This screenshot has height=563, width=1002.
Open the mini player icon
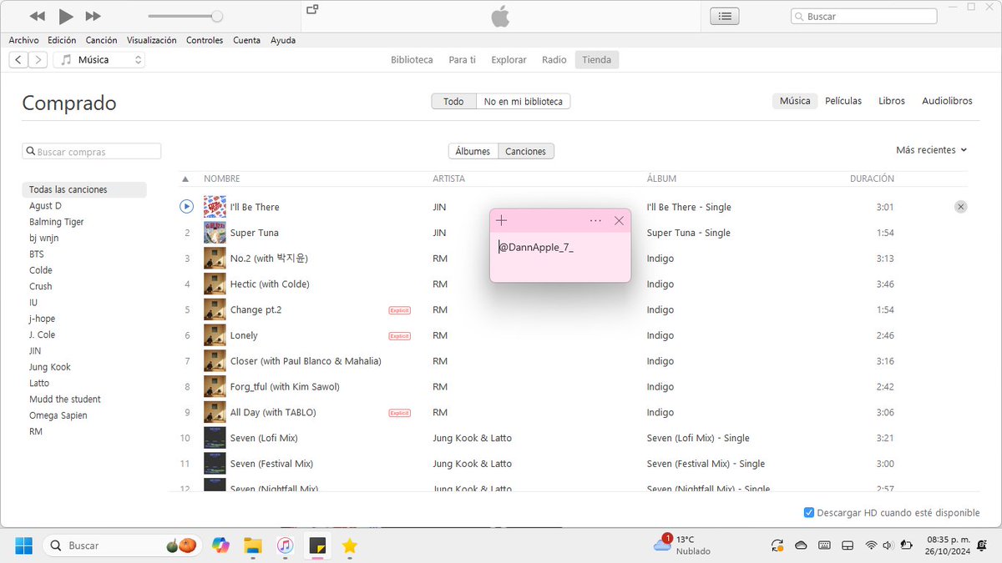(312, 9)
